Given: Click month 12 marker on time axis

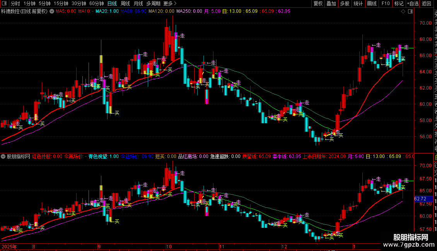Looking at the screenshot, I should pyautogui.click(x=284, y=247).
